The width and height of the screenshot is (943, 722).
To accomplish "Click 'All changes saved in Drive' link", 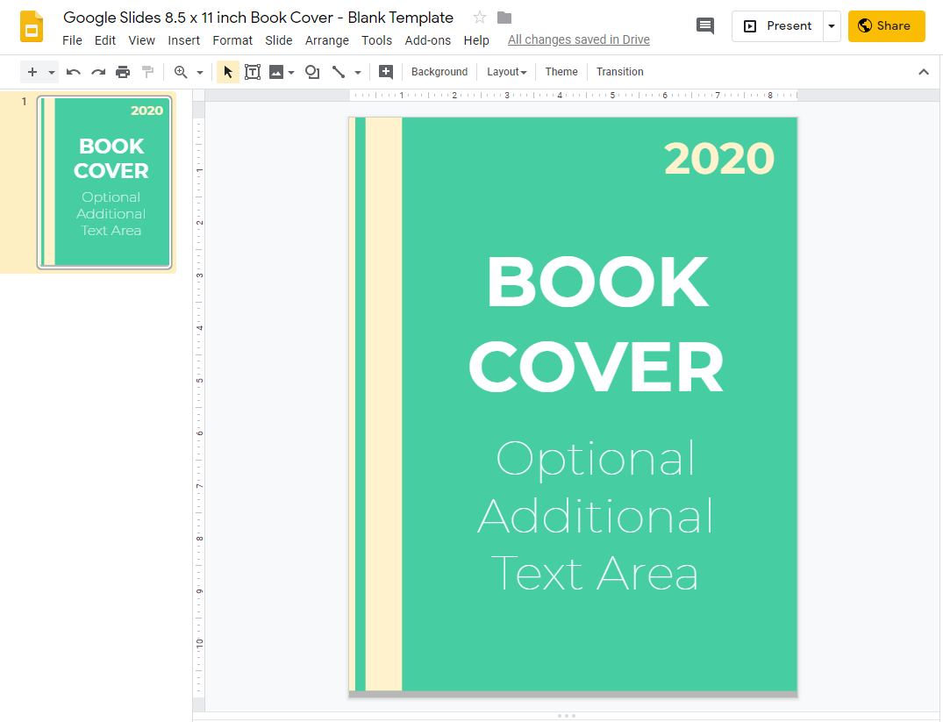I will pos(578,40).
